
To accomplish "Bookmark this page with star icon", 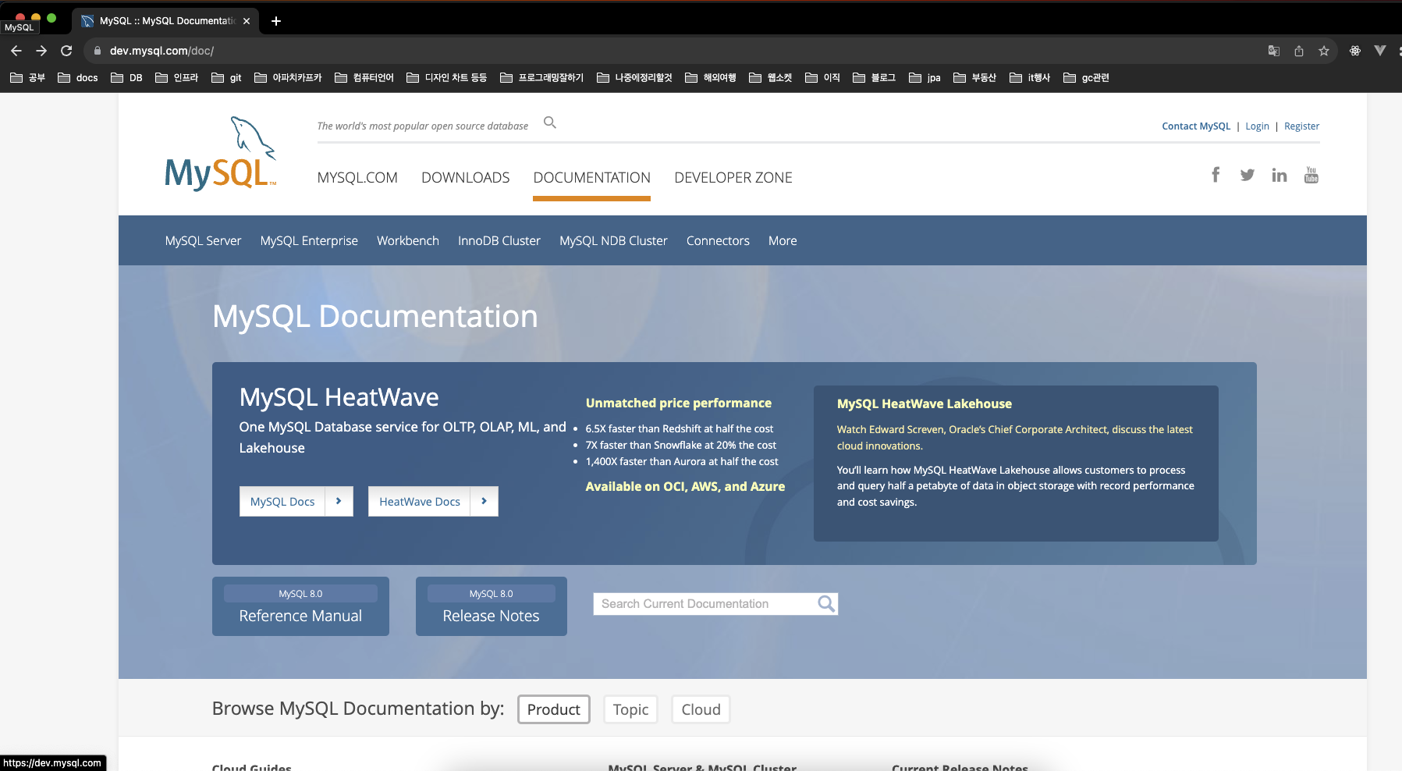I will 1324,51.
